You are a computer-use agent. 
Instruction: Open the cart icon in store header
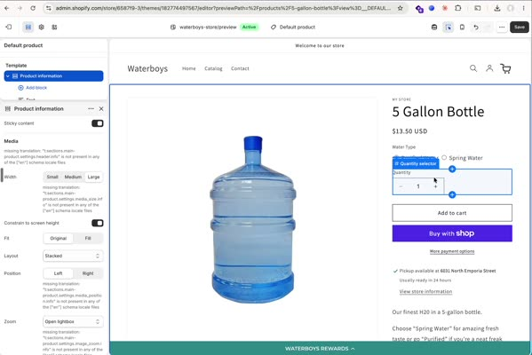(x=505, y=68)
